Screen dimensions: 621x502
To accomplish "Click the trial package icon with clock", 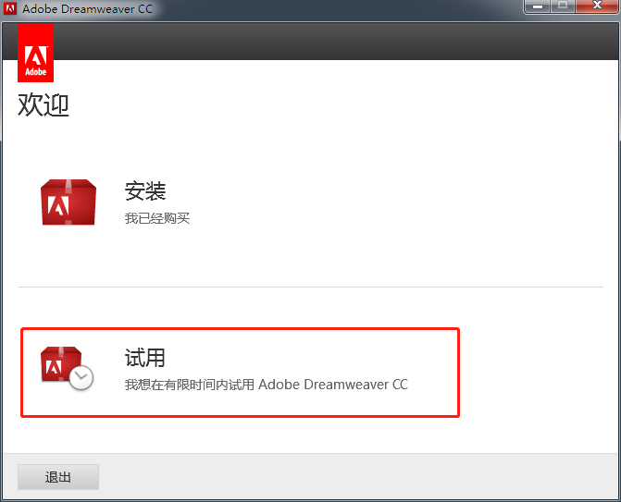I will [67, 368].
